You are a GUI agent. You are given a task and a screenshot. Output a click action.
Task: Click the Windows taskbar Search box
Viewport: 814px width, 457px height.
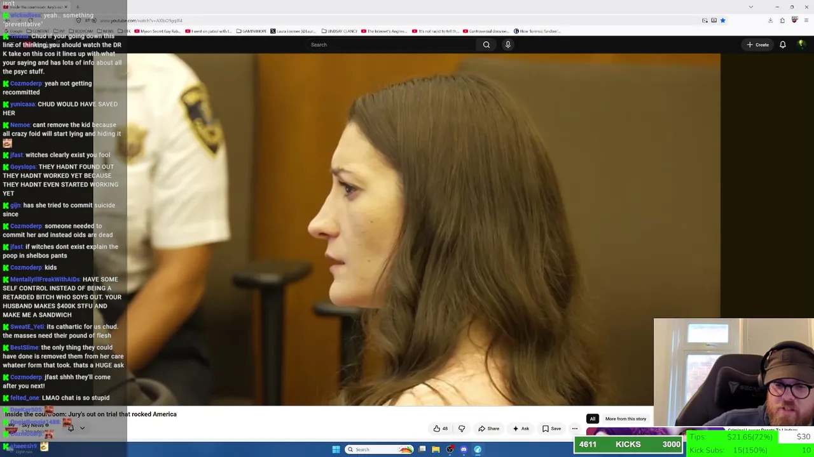(380, 449)
